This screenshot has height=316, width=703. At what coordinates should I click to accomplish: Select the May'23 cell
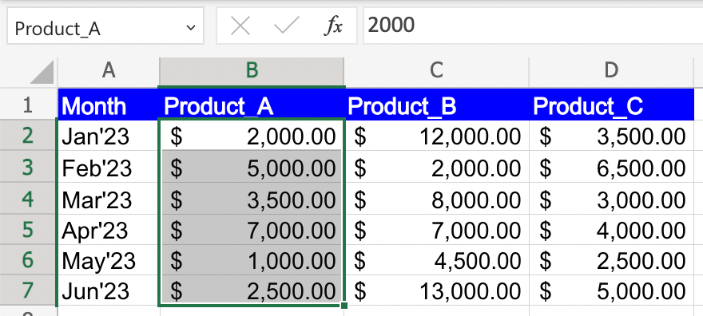point(109,259)
